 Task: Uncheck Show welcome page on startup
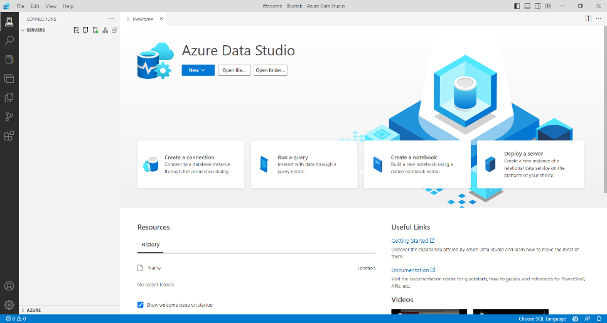pos(141,305)
